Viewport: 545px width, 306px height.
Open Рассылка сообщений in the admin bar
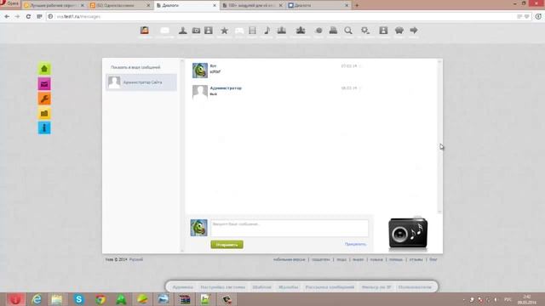click(330, 287)
